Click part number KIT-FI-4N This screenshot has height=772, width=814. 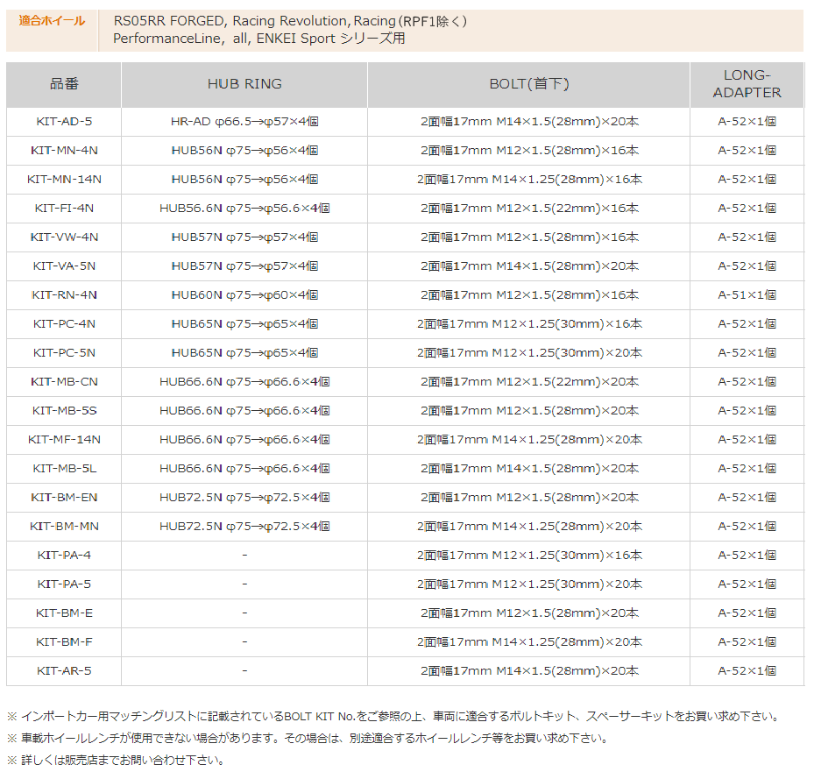(x=64, y=209)
